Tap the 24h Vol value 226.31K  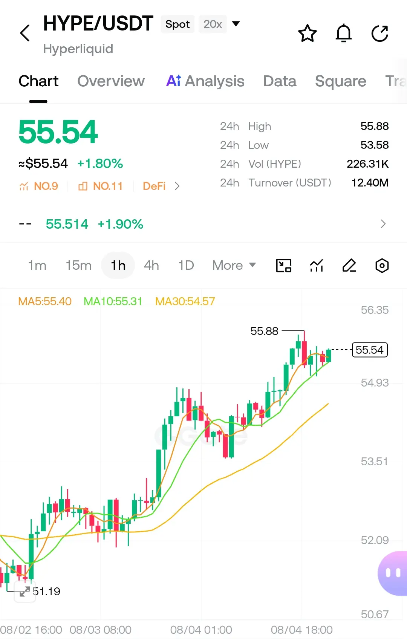[x=368, y=164]
